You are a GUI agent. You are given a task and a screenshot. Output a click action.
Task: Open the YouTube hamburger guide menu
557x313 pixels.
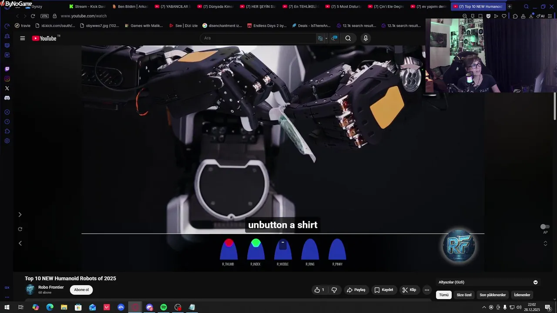tap(22, 38)
